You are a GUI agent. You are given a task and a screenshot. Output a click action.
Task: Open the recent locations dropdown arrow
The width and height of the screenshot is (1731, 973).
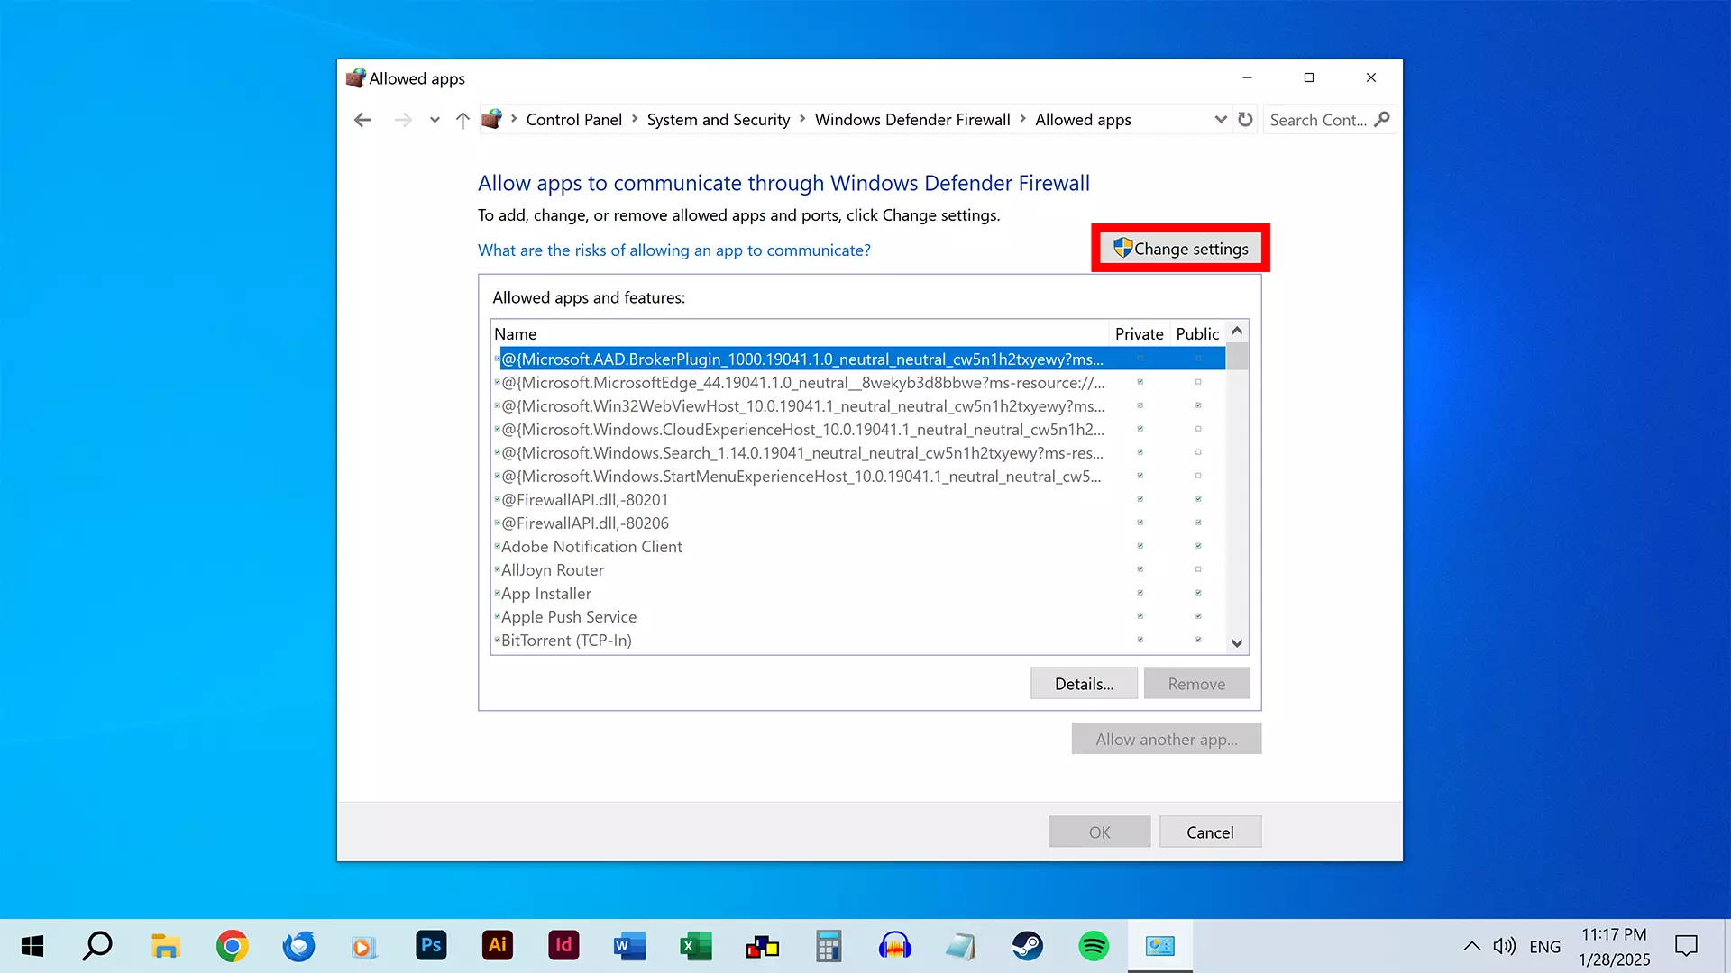tap(435, 120)
